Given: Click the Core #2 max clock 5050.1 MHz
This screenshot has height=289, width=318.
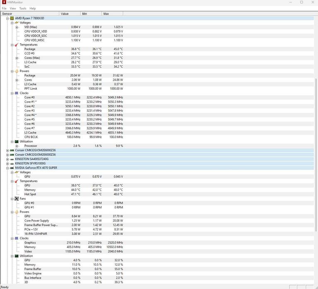Looking at the screenshot, I should click(116, 106).
